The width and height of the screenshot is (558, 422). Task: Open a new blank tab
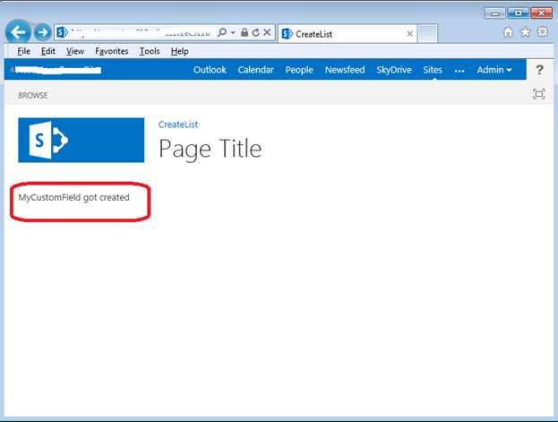427,34
